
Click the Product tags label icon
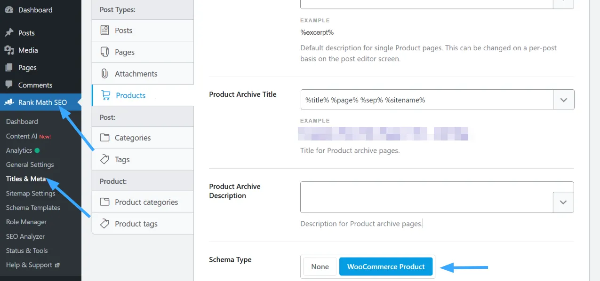[x=105, y=224]
